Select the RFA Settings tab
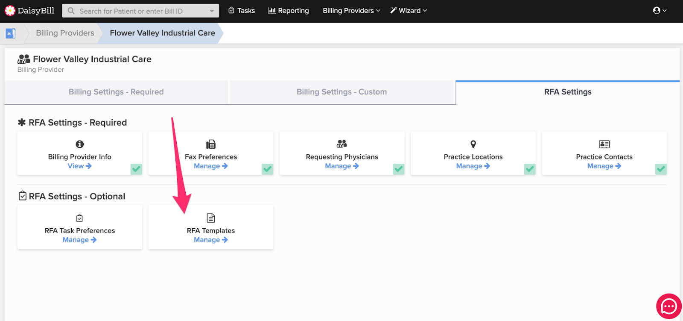The image size is (683, 321). pos(568,92)
